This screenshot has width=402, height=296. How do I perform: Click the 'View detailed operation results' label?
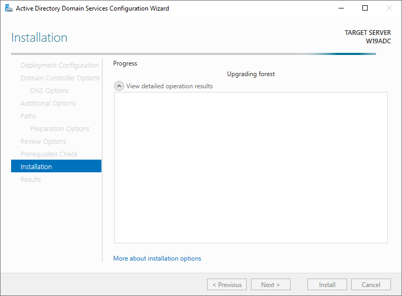pyautogui.click(x=170, y=86)
